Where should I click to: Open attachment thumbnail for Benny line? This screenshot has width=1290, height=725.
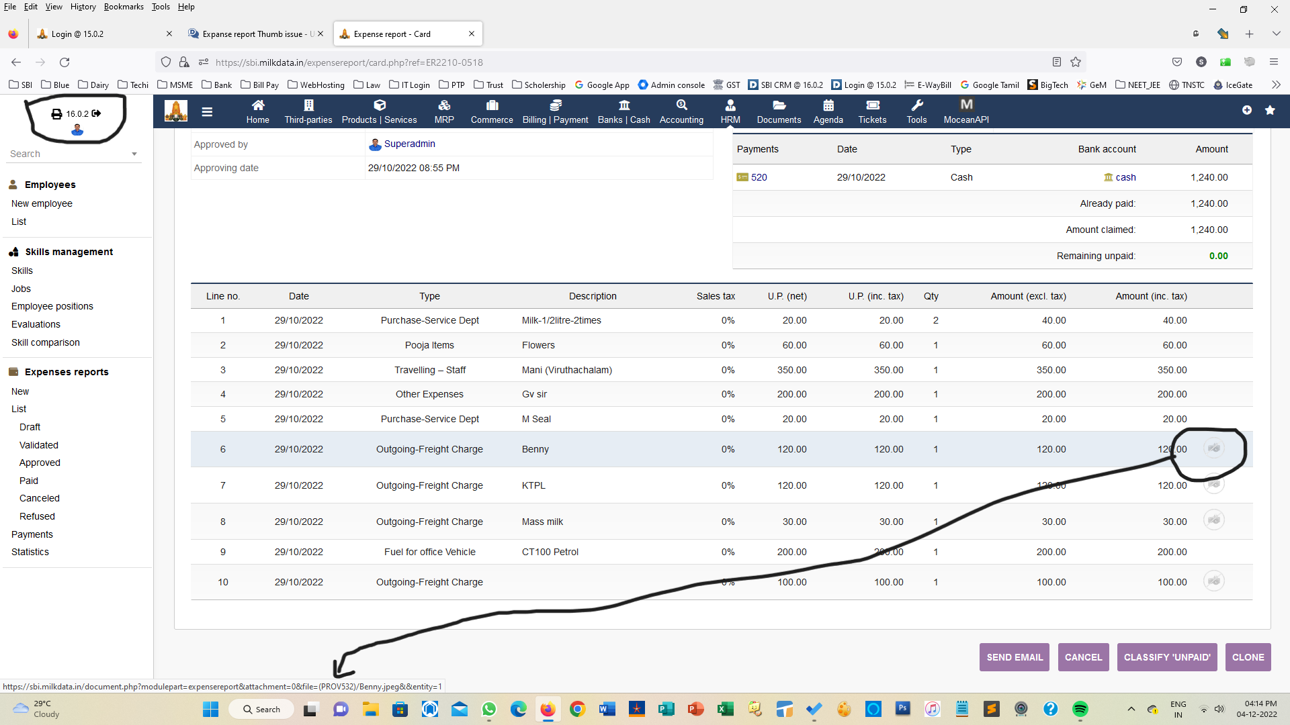(1213, 448)
